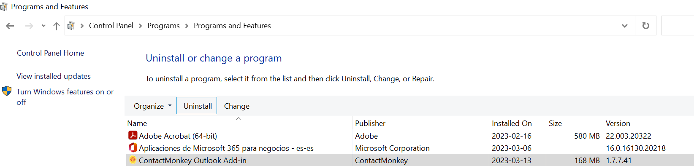The height and width of the screenshot is (166, 694).
Task: Select the Adobe Acrobat program icon
Action: click(133, 135)
